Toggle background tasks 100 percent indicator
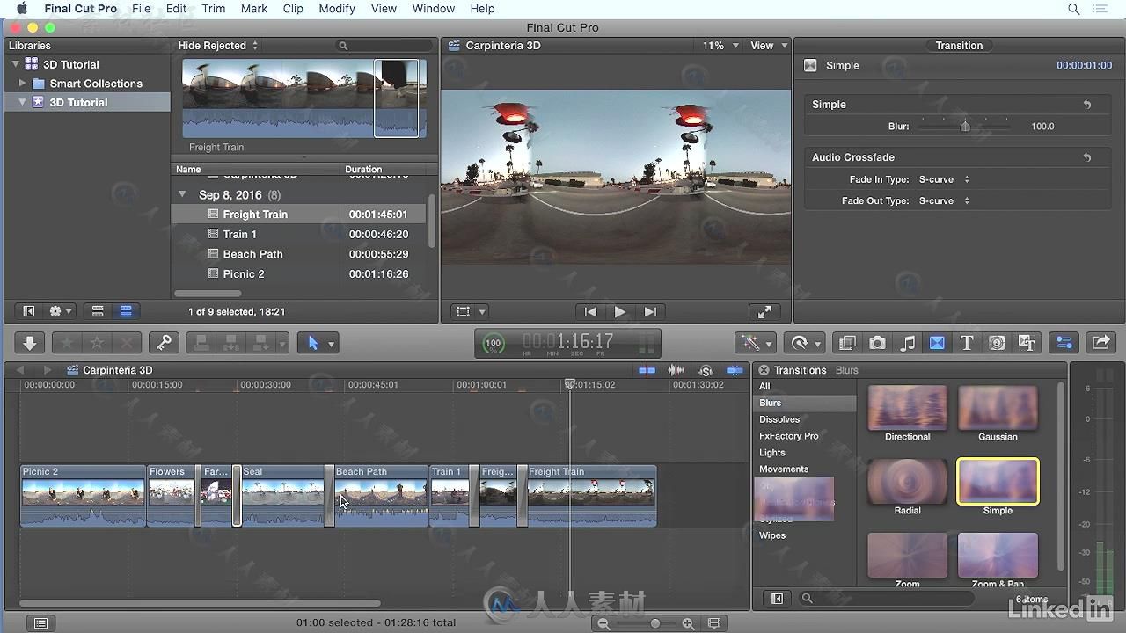1126x633 pixels. click(x=494, y=343)
